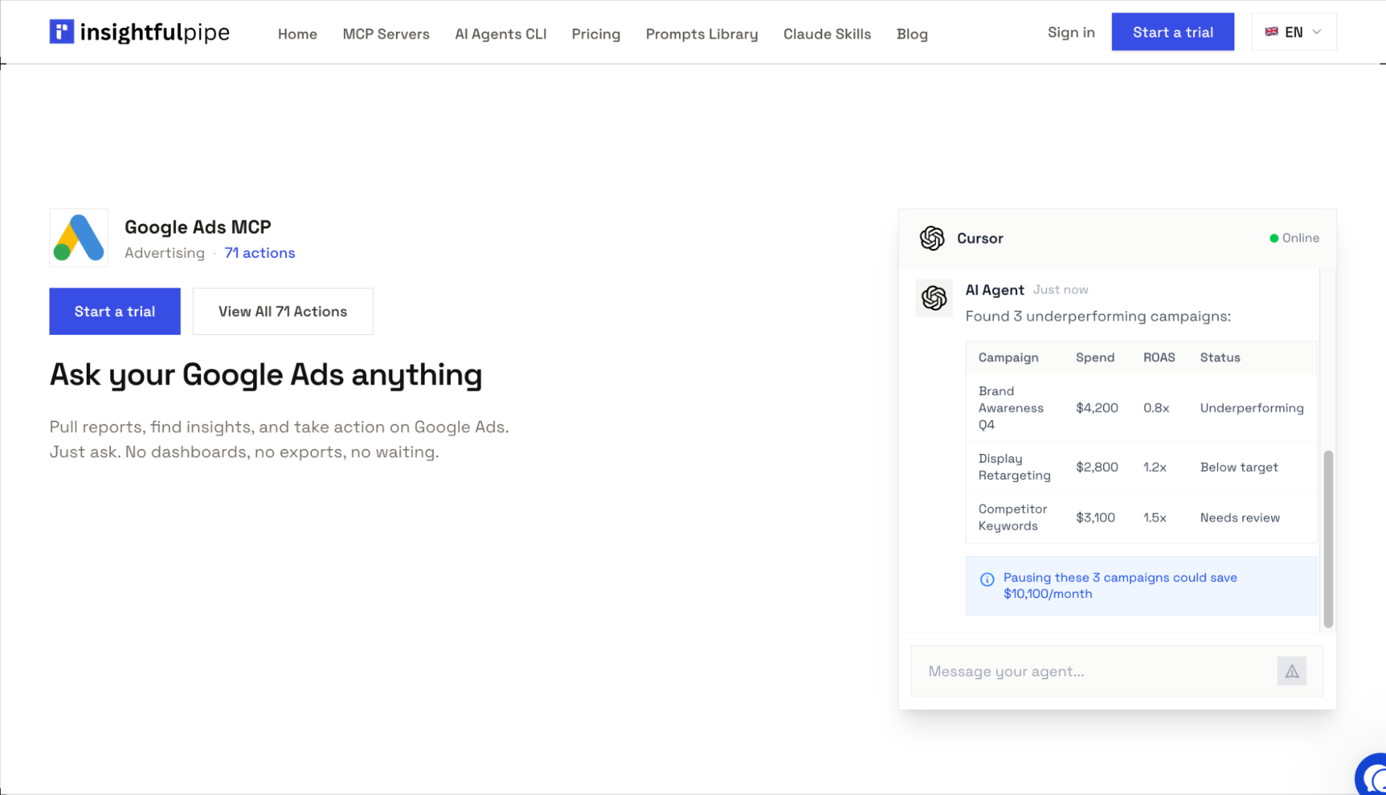Click the send message arrow icon
This screenshot has width=1386, height=795.
(x=1292, y=671)
